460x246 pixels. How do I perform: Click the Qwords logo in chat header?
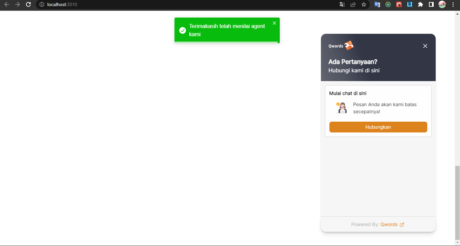coord(341,46)
